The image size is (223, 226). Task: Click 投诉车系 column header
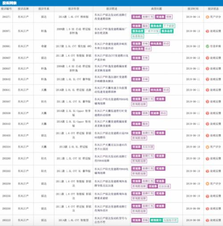[x=44, y=9]
